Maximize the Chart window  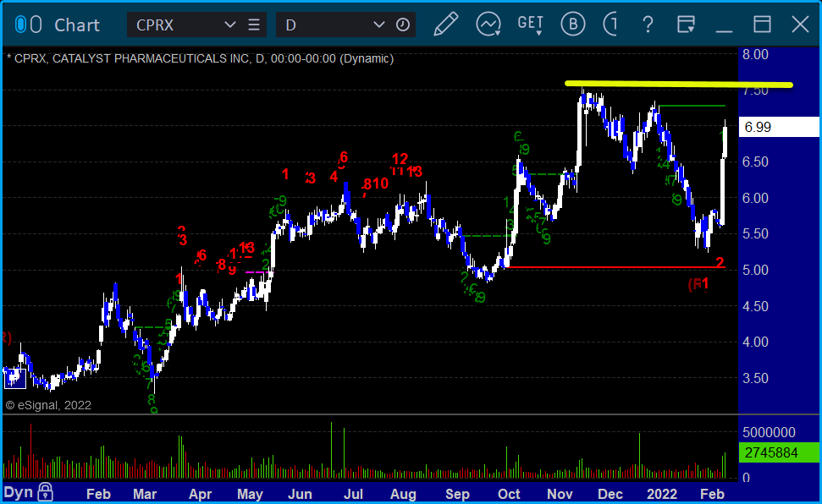click(762, 25)
